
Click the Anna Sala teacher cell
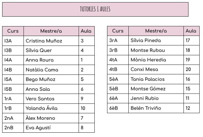point(51,89)
